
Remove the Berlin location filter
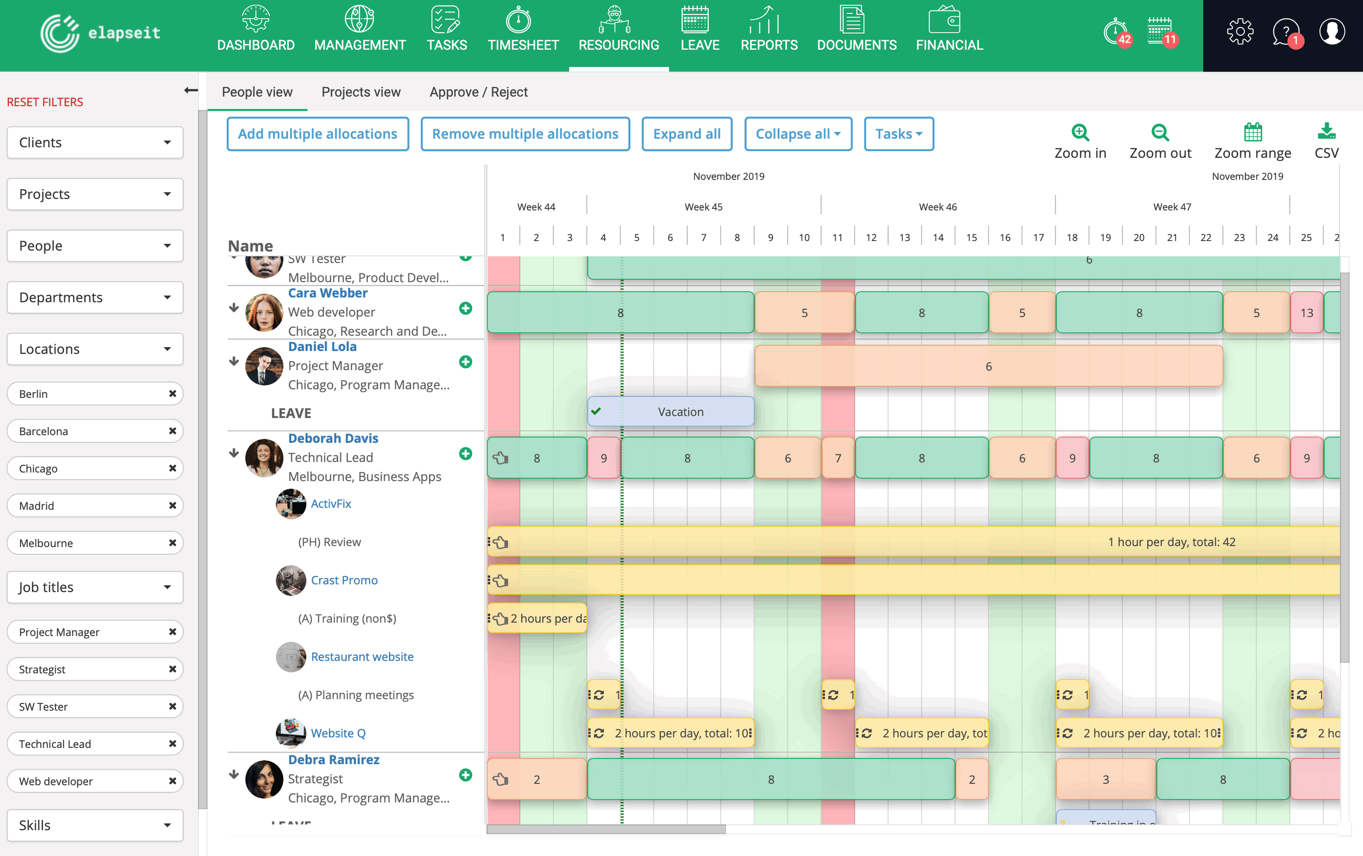(172, 393)
